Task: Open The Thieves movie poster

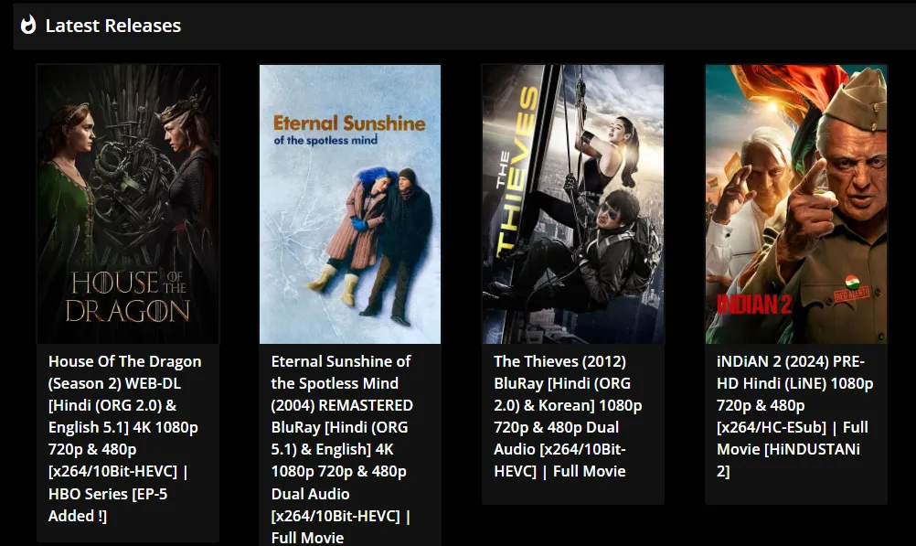Action: (x=573, y=204)
